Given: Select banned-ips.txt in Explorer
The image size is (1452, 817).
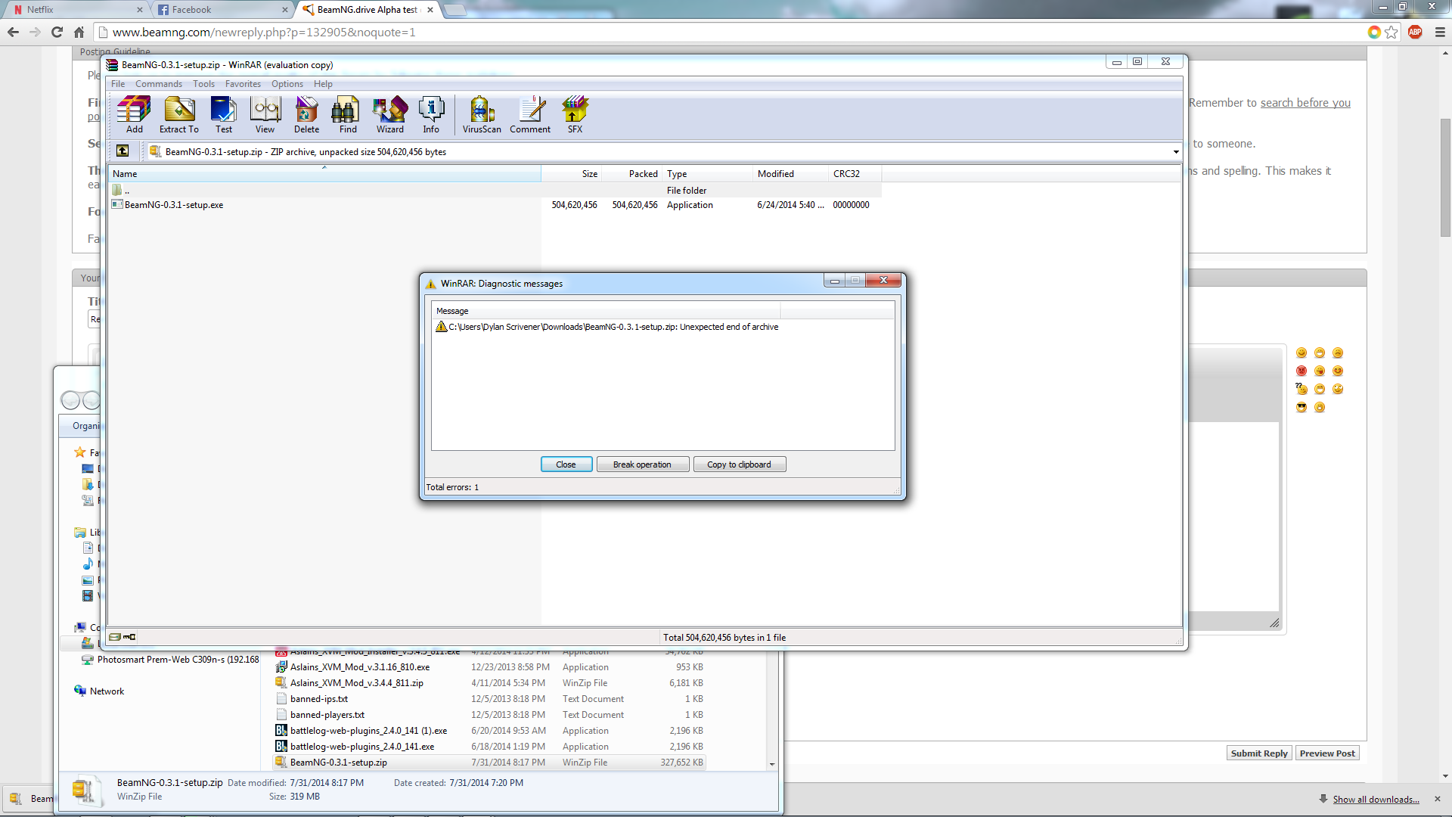Looking at the screenshot, I should (319, 699).
